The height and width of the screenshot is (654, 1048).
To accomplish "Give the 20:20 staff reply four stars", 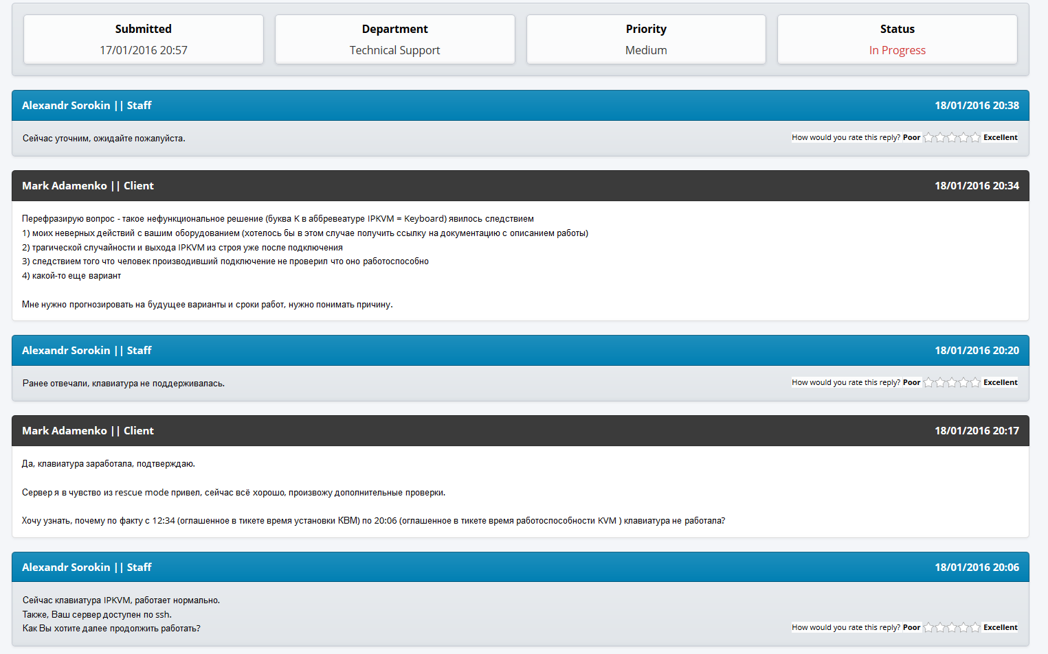I will [x=963, y=382].
